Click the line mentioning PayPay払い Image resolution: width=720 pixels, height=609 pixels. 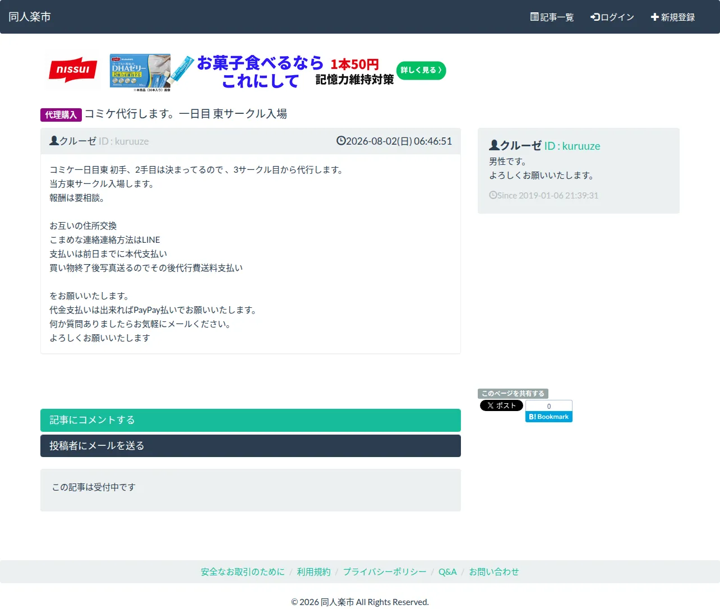[154, 310]
